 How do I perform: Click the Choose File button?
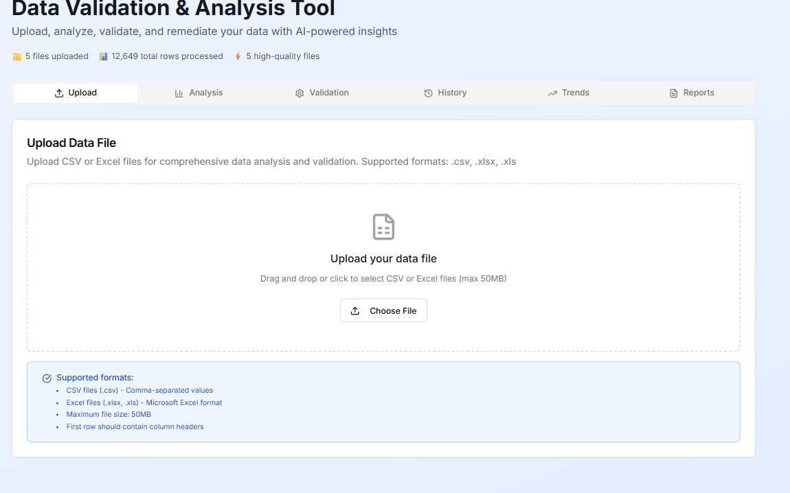pos(383,310)
